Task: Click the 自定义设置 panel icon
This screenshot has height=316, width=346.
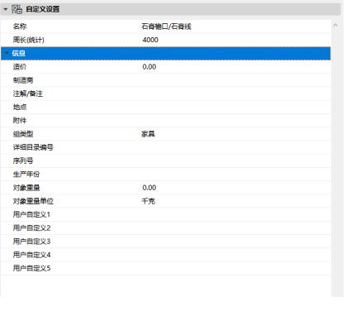Action: pyautogui.click(x=17, y=9)
